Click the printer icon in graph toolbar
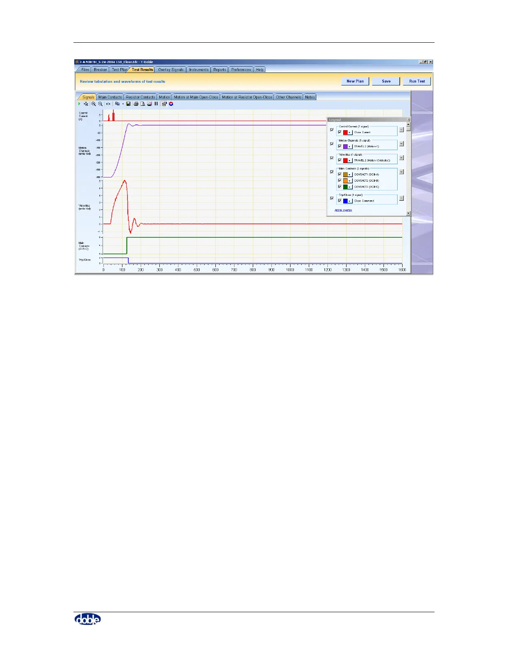The height and width of the screenshot is (657, 508). tap(136, 104)
